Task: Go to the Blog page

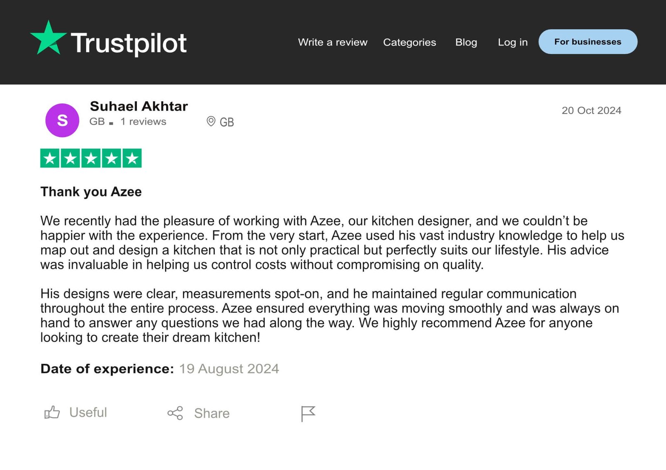Action: [x=466, y=42]
